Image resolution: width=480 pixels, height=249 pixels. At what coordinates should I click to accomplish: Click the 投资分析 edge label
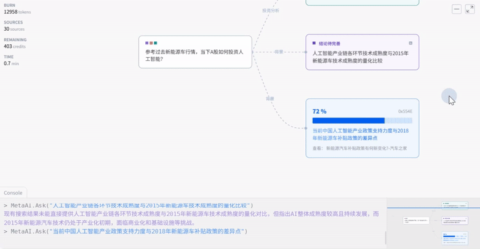pyautogui.click(x=271, y=10)
